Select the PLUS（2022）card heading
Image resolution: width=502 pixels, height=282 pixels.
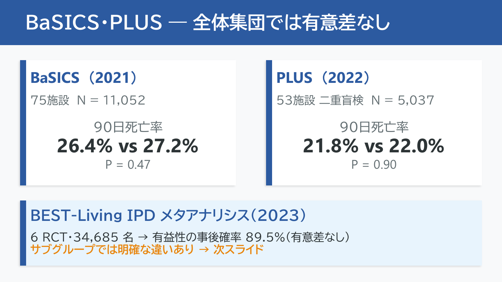(x=323, y=78)
